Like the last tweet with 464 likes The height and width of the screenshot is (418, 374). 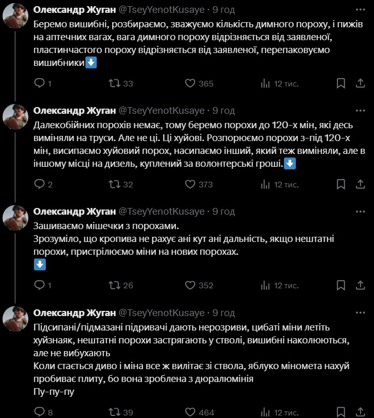[190, 412]
